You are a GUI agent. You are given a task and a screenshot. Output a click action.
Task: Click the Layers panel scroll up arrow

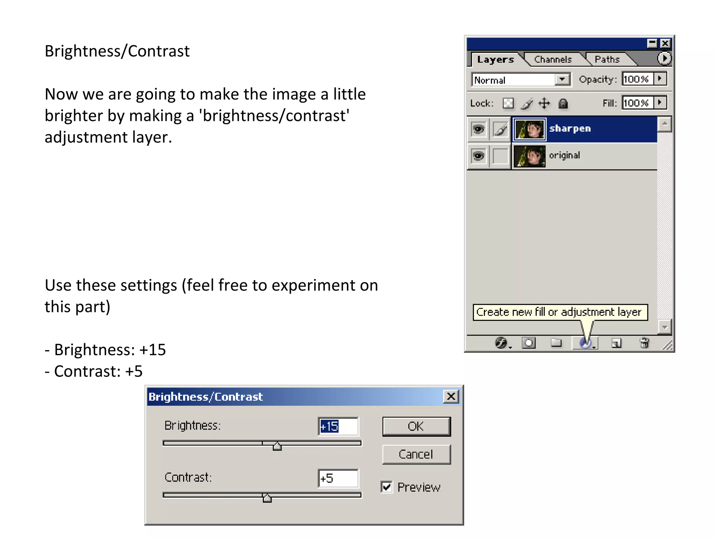coord(664,124)
